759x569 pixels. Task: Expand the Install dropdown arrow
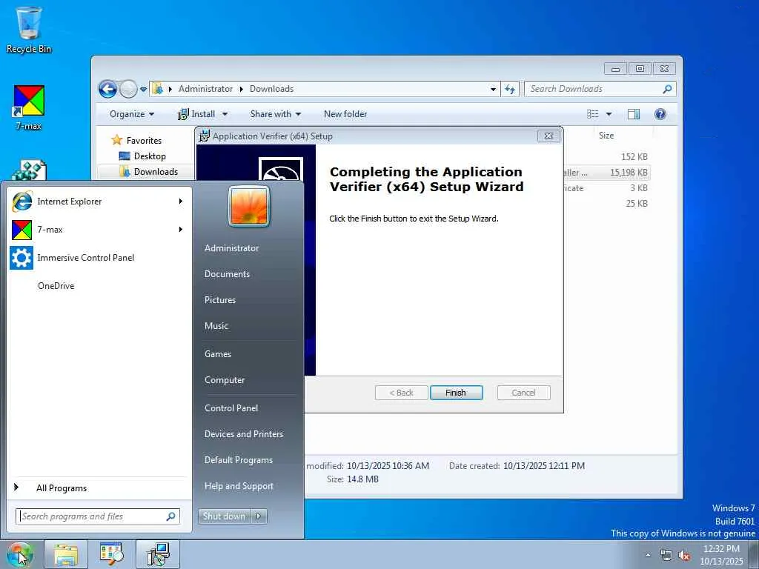(225, 114)
